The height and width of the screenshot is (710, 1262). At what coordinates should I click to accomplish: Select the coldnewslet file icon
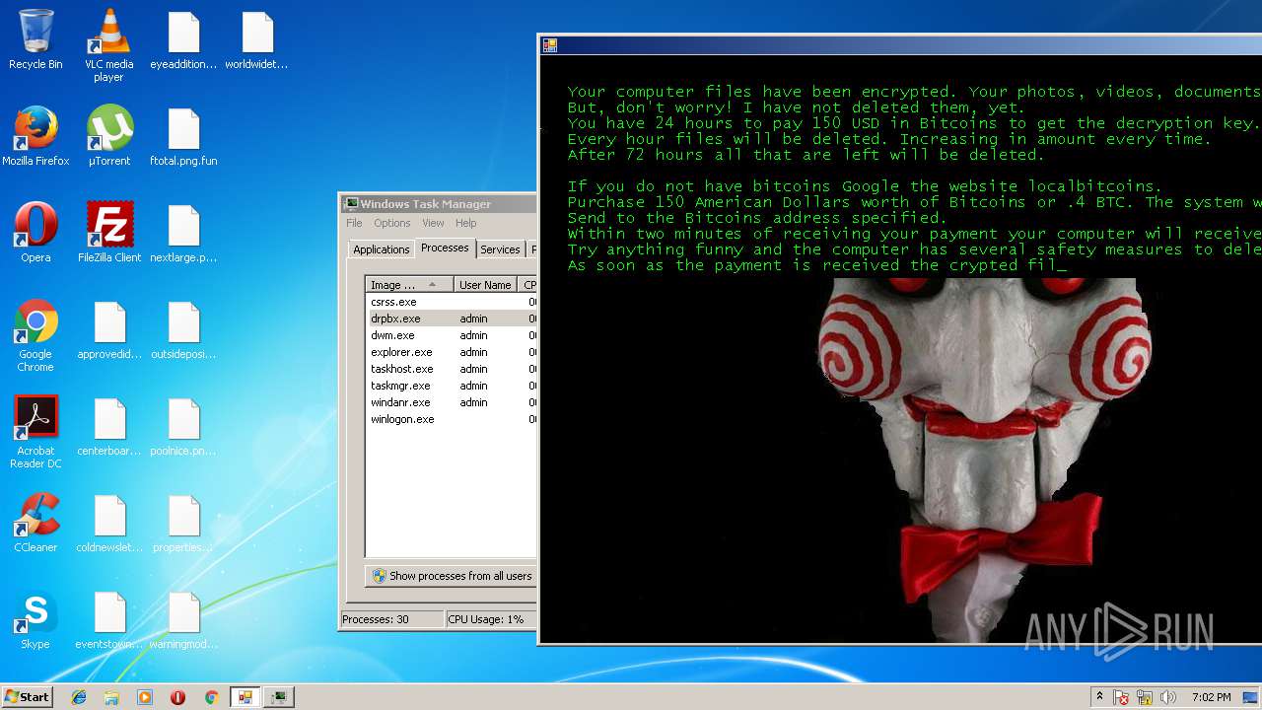click(109, 523)
